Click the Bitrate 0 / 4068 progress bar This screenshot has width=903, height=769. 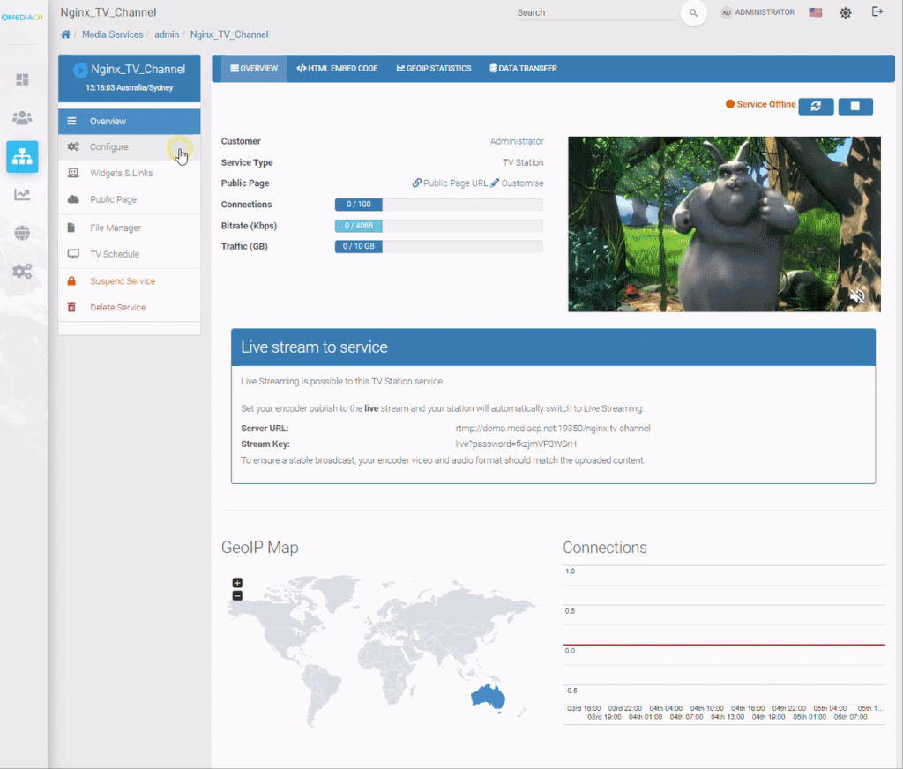(439, 226)
